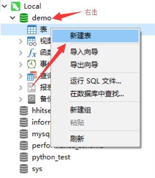Screen dimensions: 155x178
Task: Expand the functions fx node
Action: 21,53
